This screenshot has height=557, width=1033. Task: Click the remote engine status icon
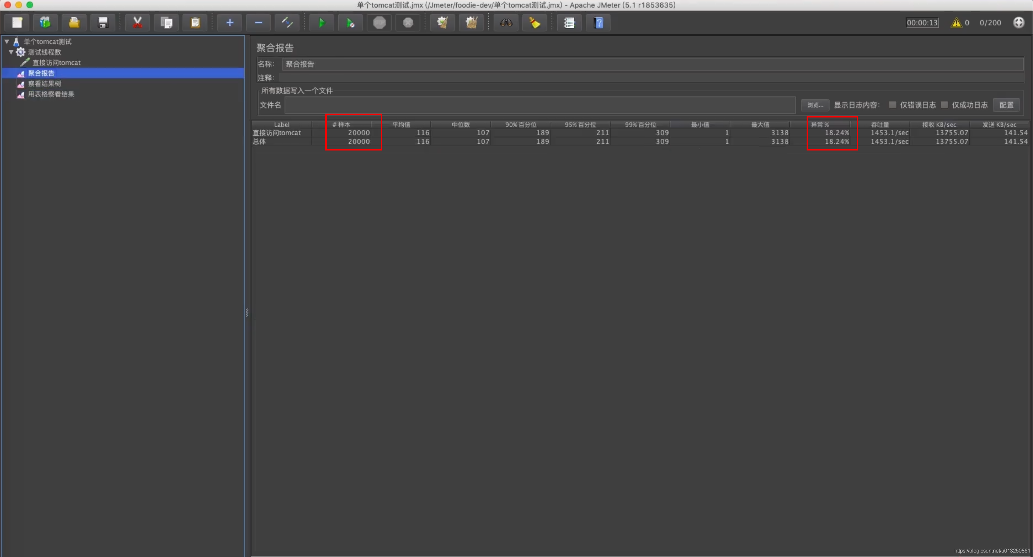pyautogui.click(x=1018, y=22)
